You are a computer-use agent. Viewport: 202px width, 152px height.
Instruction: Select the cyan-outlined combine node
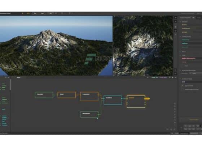point(113,100)
